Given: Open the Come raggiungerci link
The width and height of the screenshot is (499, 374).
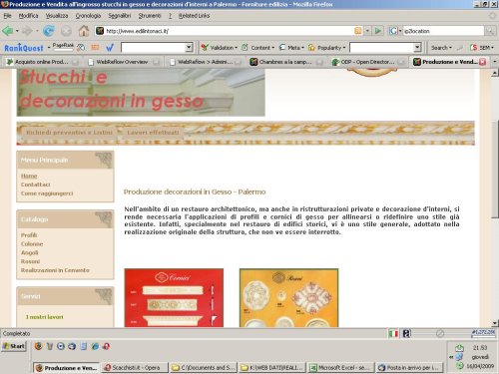Looking at the screenshot, I should pyautogui.click(x=47, y=193).
